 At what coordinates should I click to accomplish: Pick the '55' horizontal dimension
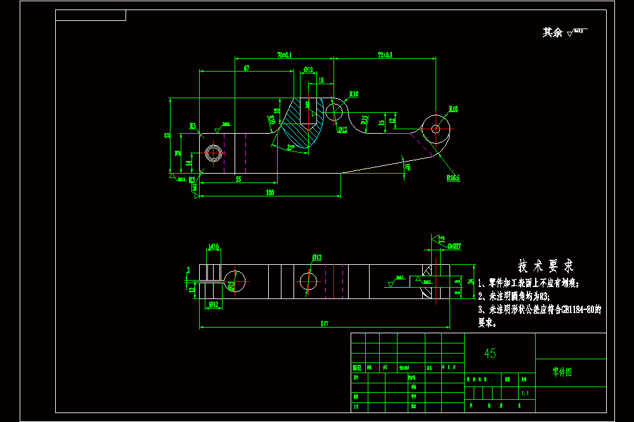coord(238,179)
